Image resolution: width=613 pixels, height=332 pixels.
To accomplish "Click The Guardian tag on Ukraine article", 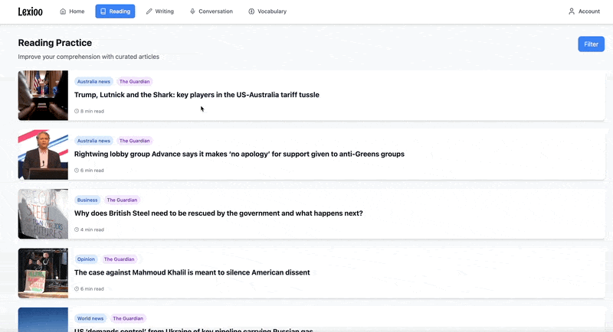I will click(x=128, y=319).
